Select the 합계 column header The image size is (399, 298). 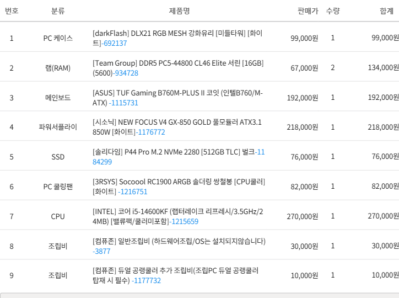(x=386, y=10)
